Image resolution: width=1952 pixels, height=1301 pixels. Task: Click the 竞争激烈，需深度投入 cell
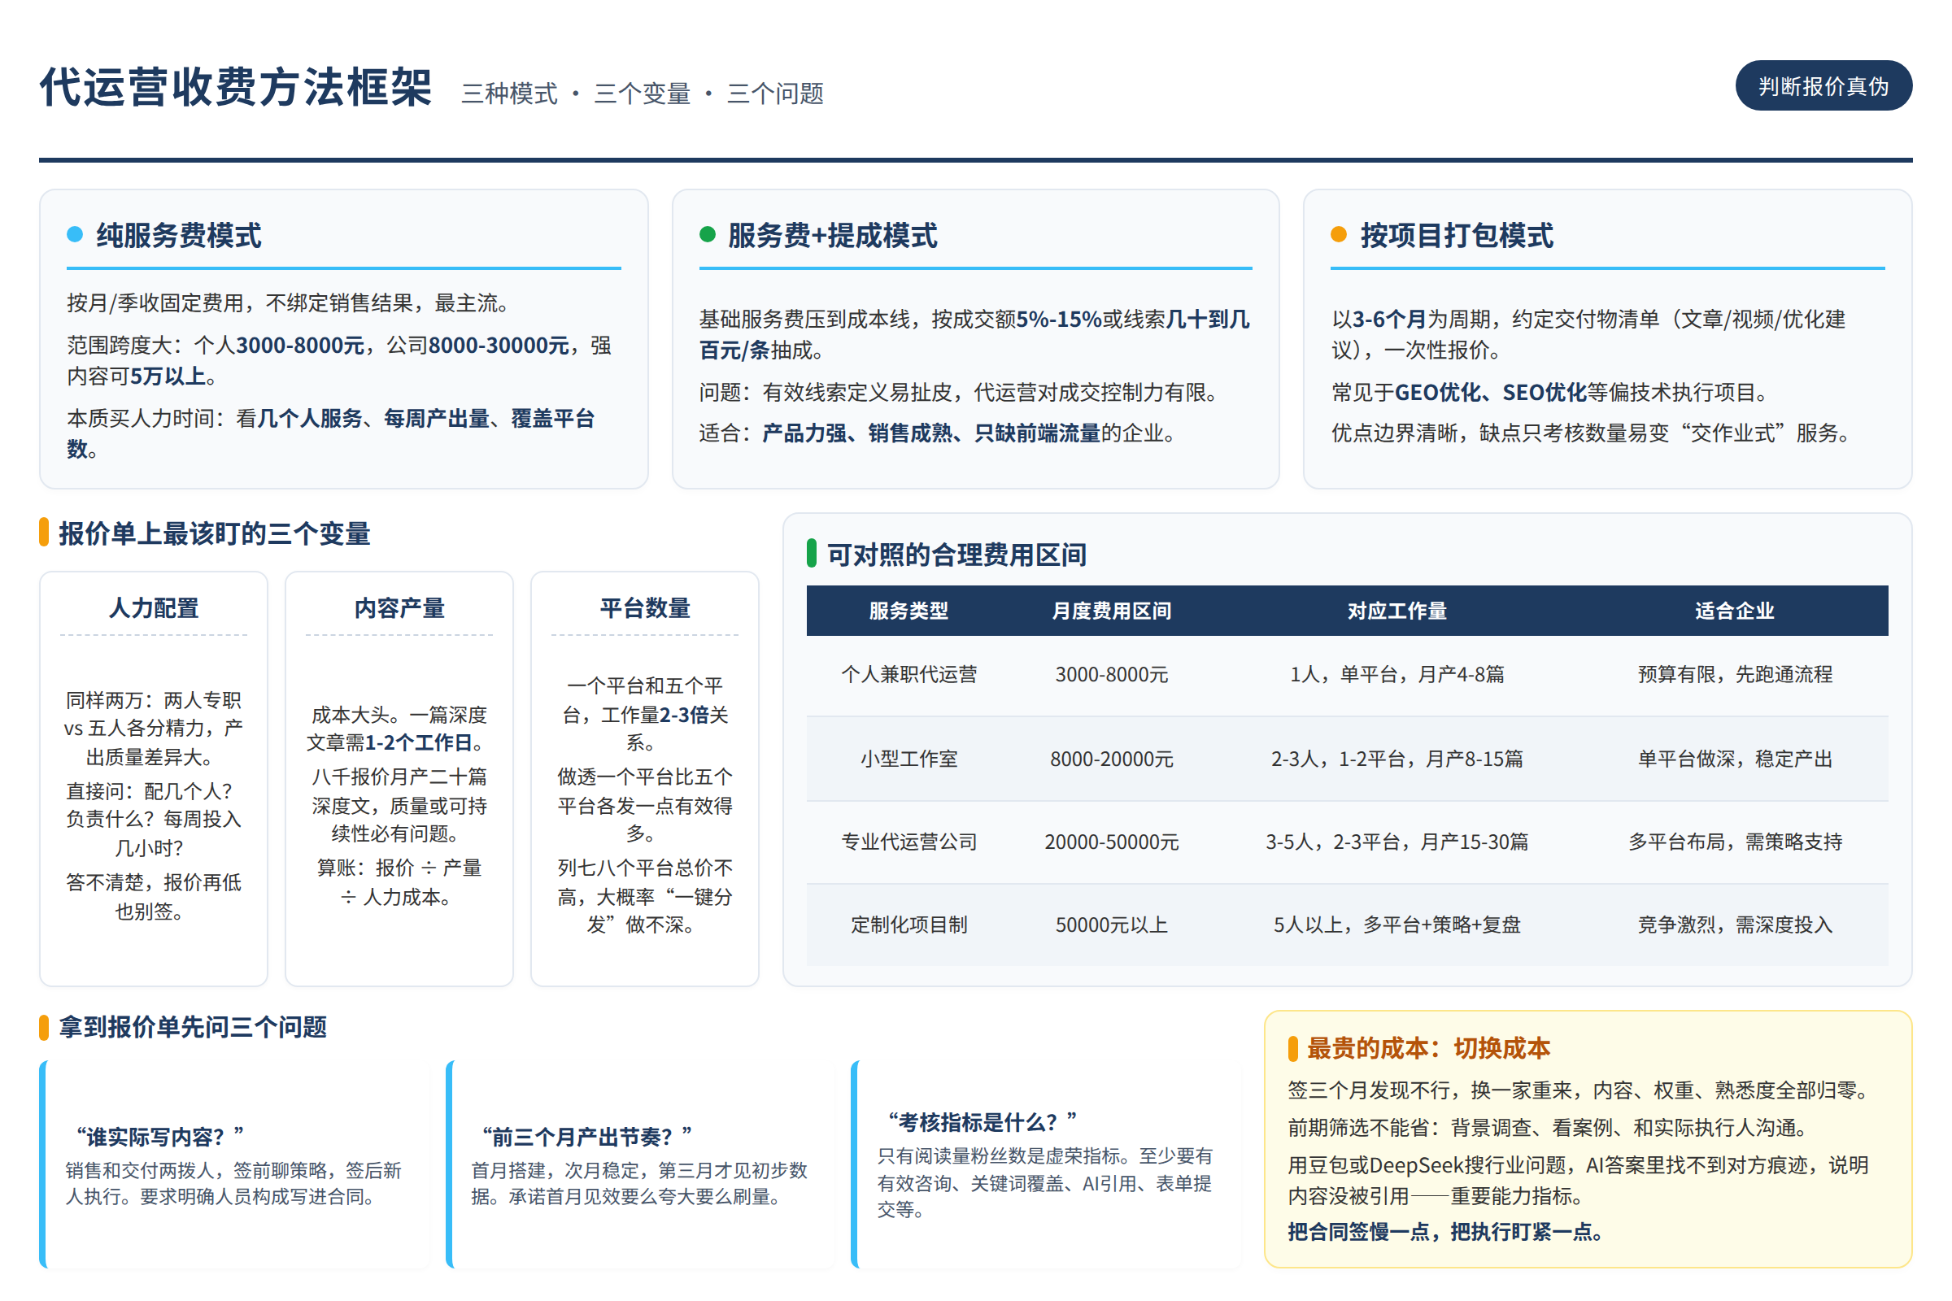pos(1735,925)
